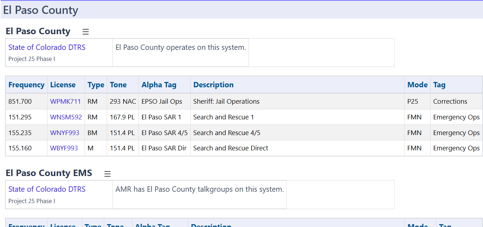483x227 pixels.
Task: Click the Corrections tag cell
Action: pyautogui.click(x=450, y=102)
